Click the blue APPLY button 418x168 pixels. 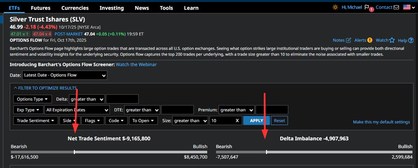pyautogui.click(x=257, y=120)
